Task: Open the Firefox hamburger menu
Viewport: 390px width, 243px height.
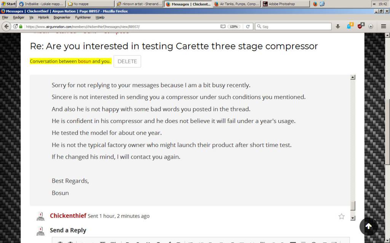Action: tap(383, 26)
